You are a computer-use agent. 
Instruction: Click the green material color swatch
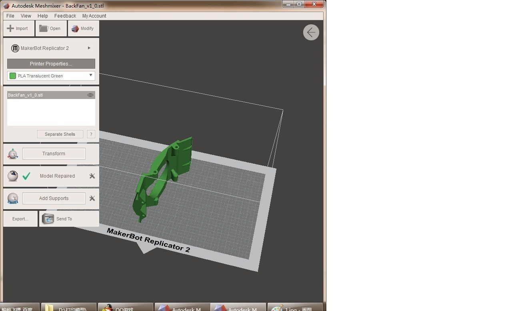(x=13, y=76)
